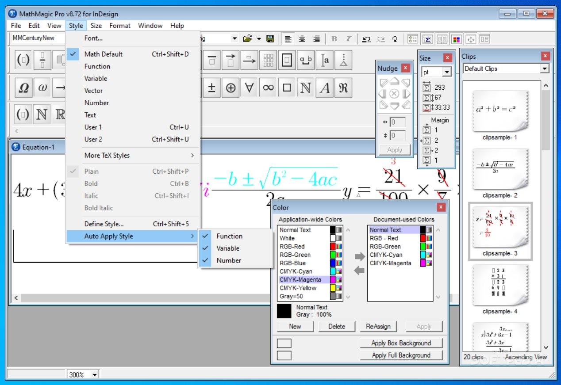Toggle the Color palette toolbar icon
The image size is (561, 385).
pos(456,39)
